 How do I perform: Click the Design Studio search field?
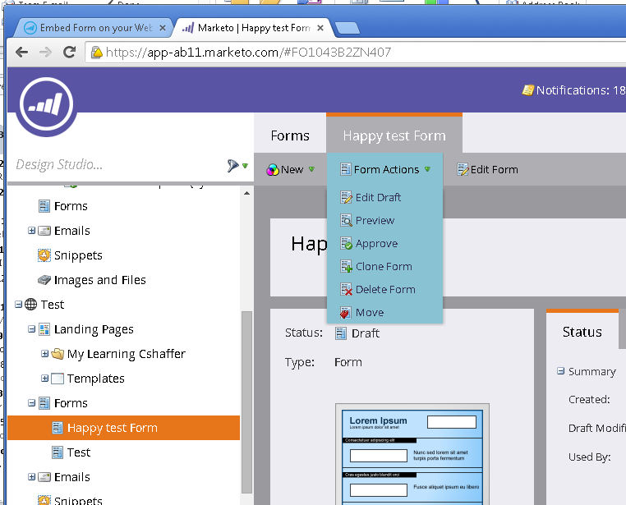(x=115, y=165)
